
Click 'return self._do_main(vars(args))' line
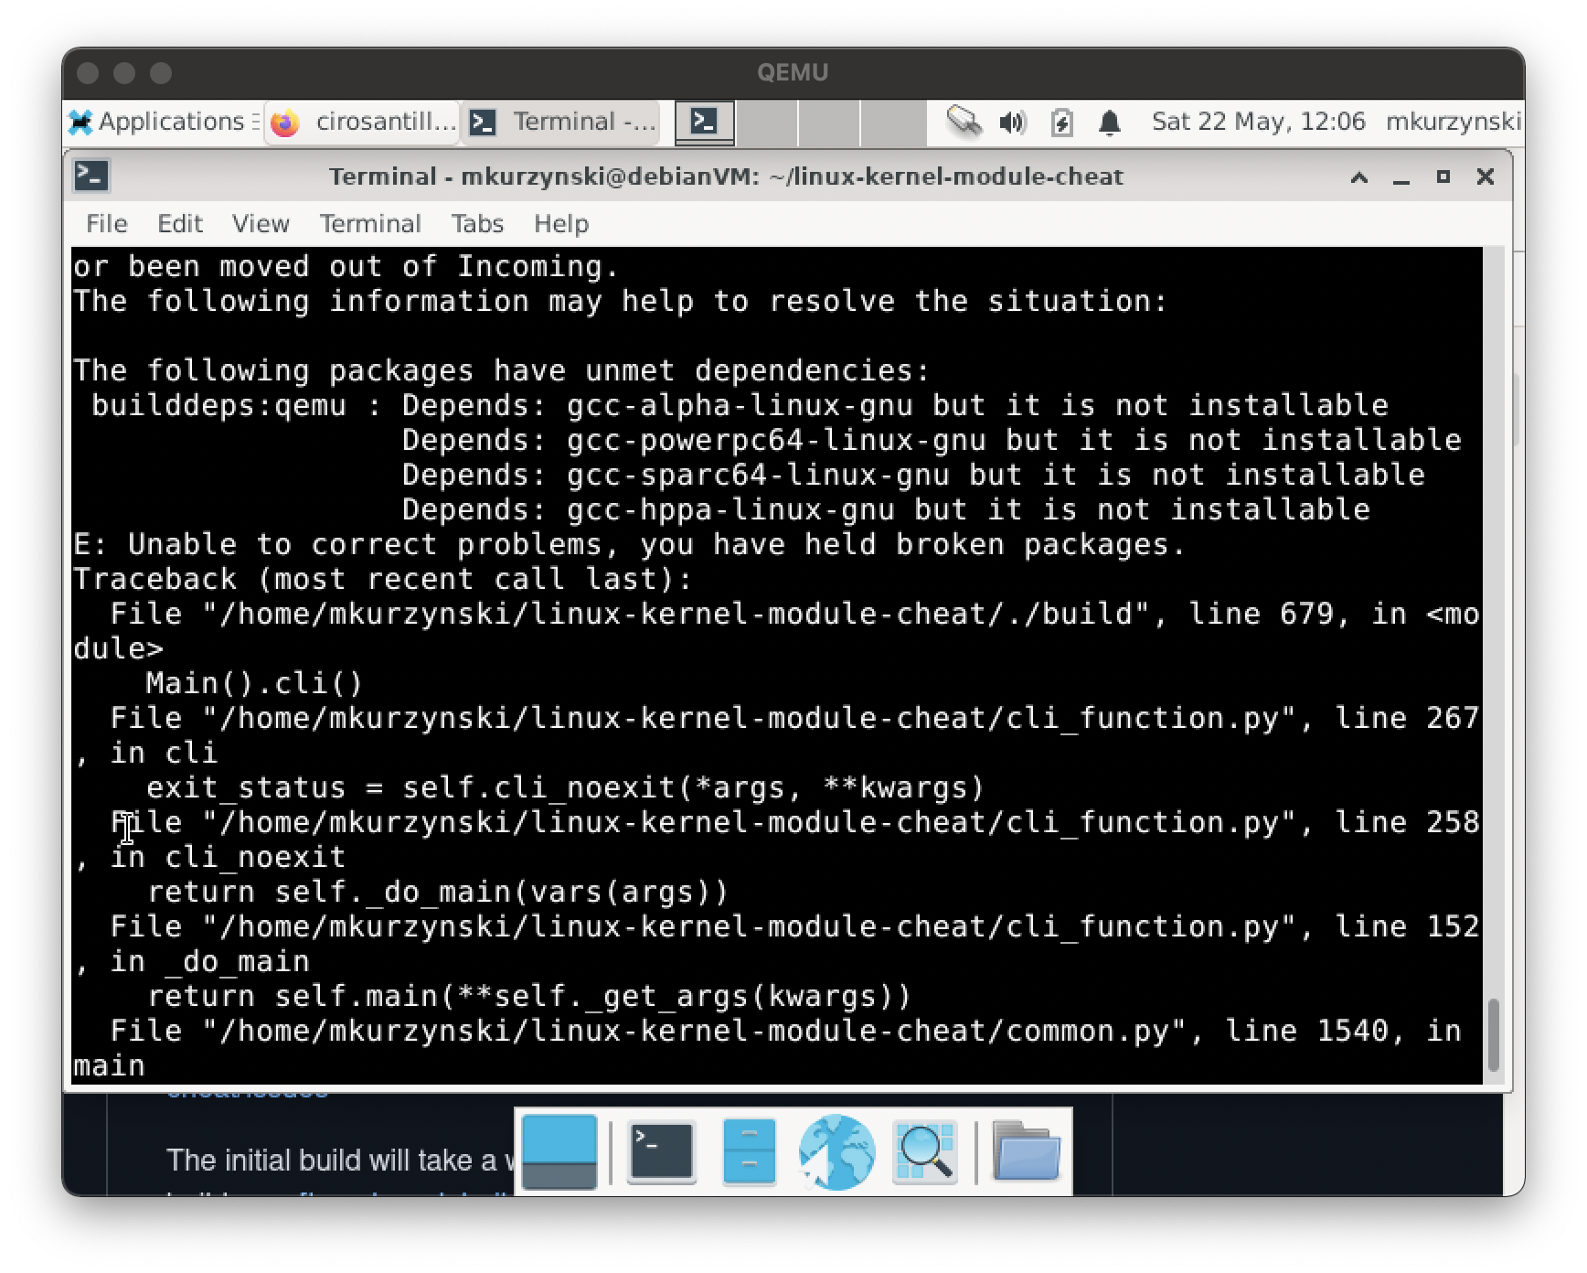pyautogui.click(x=438, y=892)
